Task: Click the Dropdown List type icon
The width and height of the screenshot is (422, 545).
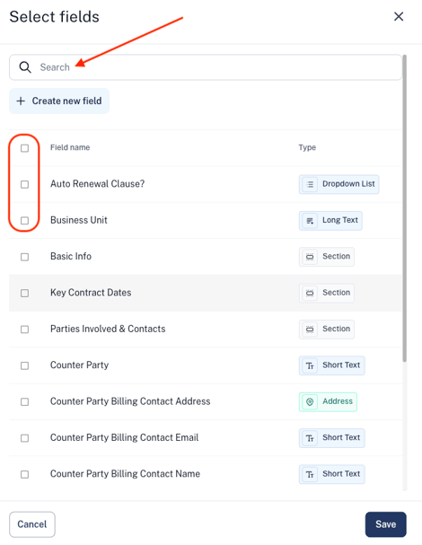Action: point(310,184)
